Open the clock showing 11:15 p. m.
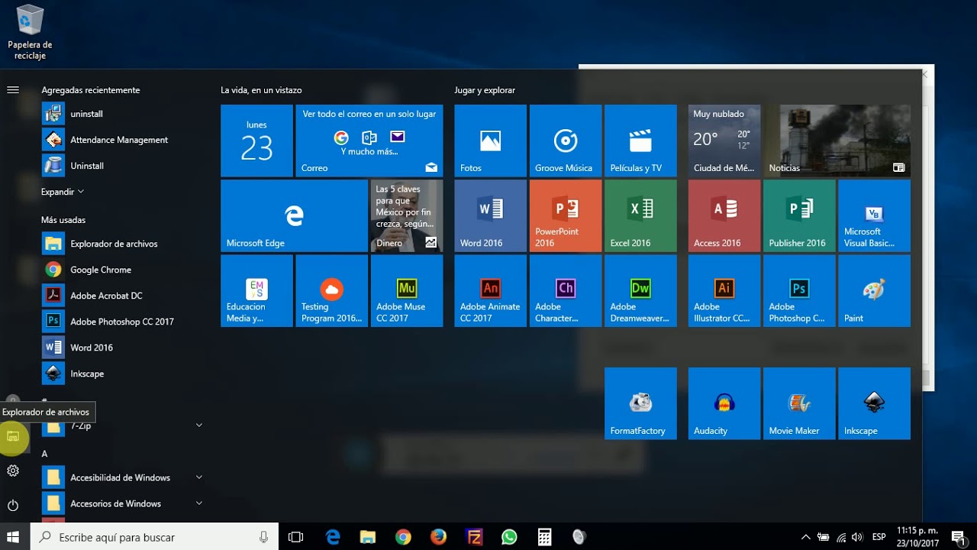 click(917, 537)
